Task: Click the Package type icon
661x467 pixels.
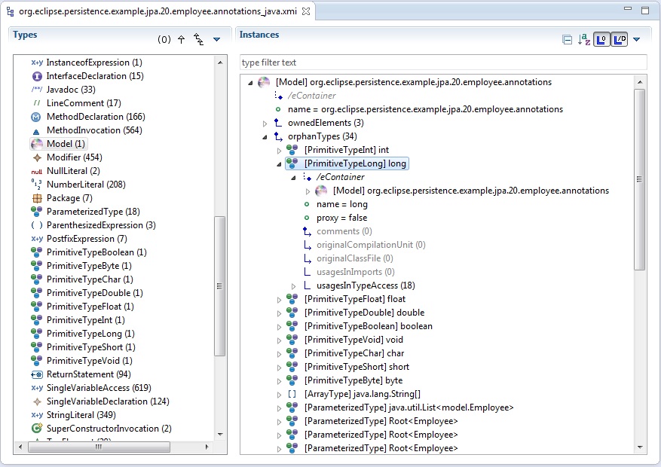Action: [37, 198]
